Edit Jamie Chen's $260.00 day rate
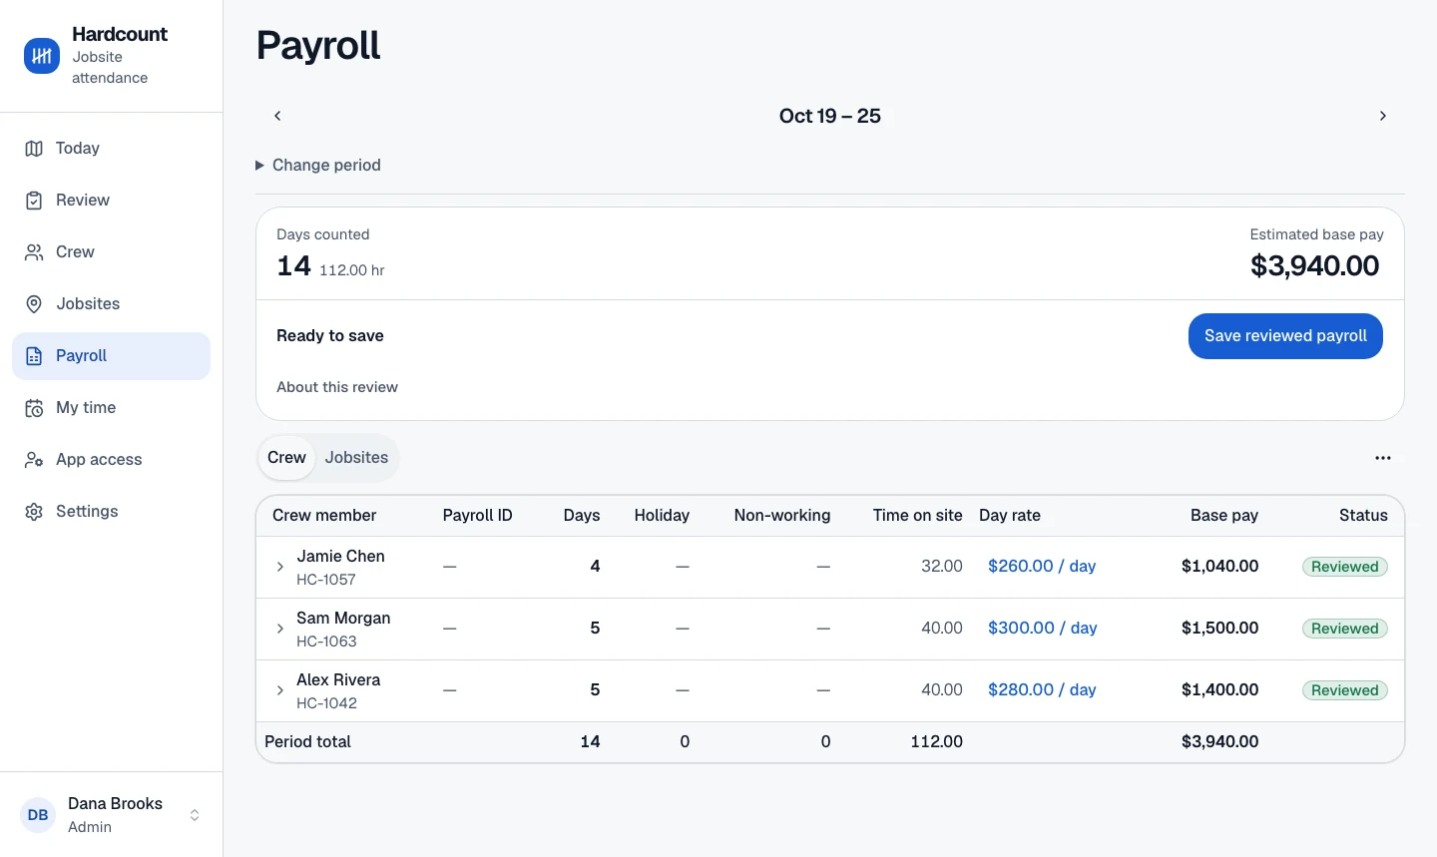Viewport: 1437px width, 857px height. (1042, 567)
